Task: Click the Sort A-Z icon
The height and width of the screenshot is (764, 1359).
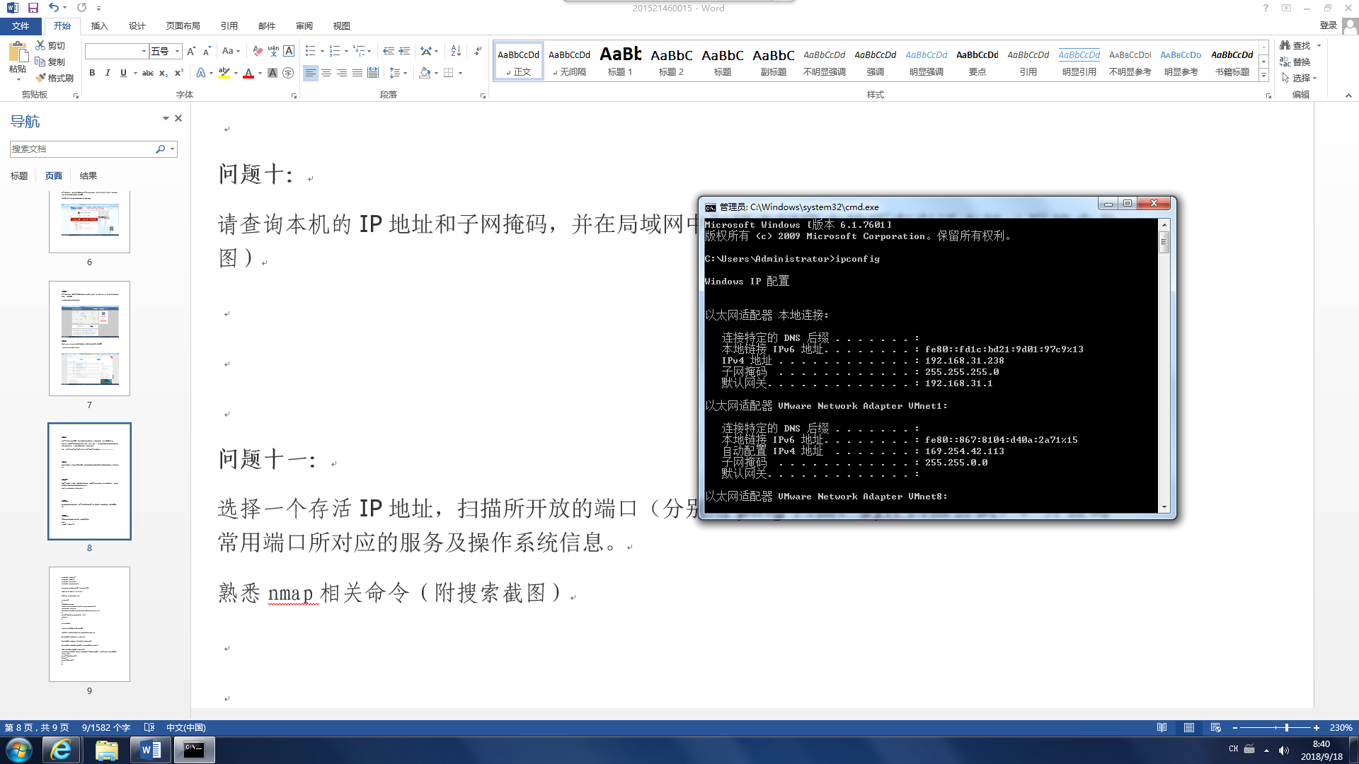Action: [456, 51]
